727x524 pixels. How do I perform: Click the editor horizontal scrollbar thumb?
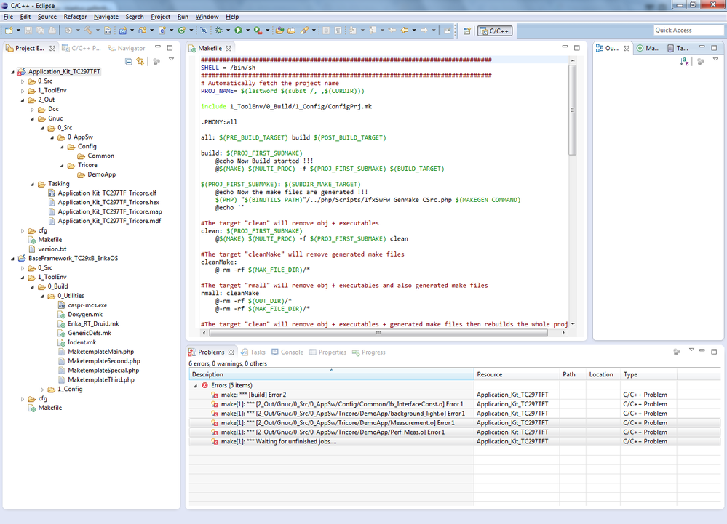click(378, 333)
